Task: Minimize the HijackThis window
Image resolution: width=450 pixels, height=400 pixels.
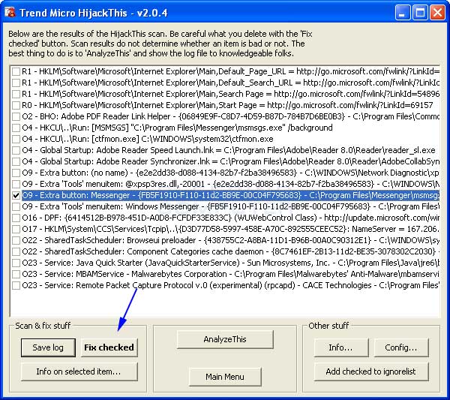Action: pos(402,13)
